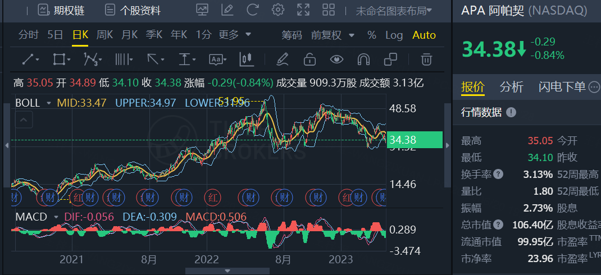The width and height of the screenshot is (601, 275).
Task: Select the arrow annotation tool
Action: coord(156,59)
